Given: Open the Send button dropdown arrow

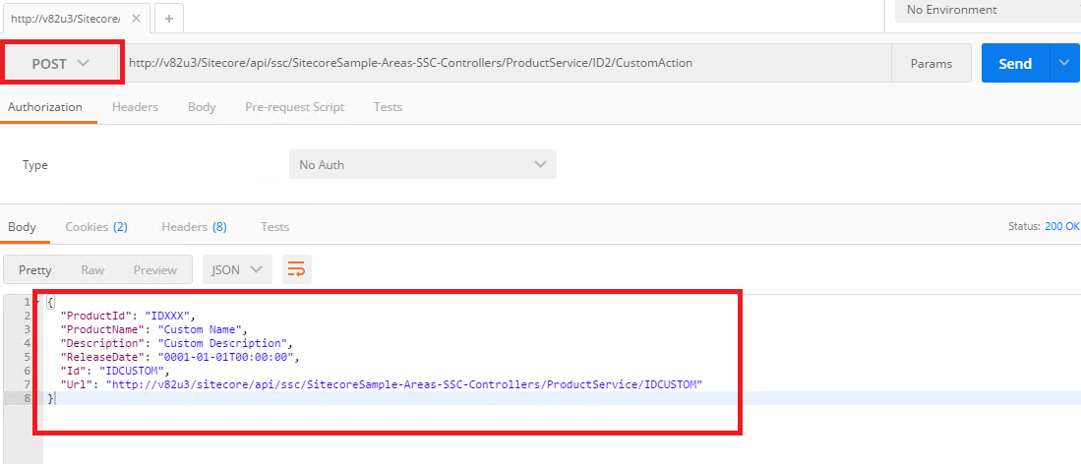Looking at the screenshot, I should coord(1061,64).
